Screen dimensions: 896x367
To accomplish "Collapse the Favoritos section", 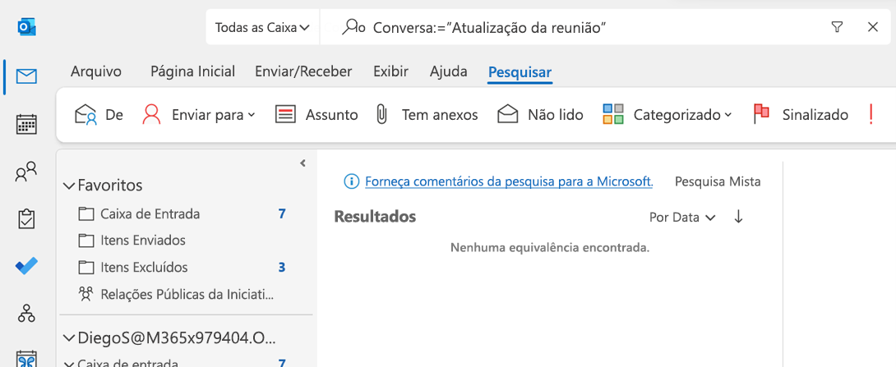I will [x=70, y=186].
